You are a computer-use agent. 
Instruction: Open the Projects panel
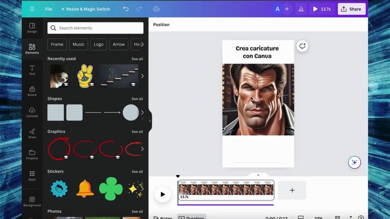pyautogui.click(x=32, y=155)
